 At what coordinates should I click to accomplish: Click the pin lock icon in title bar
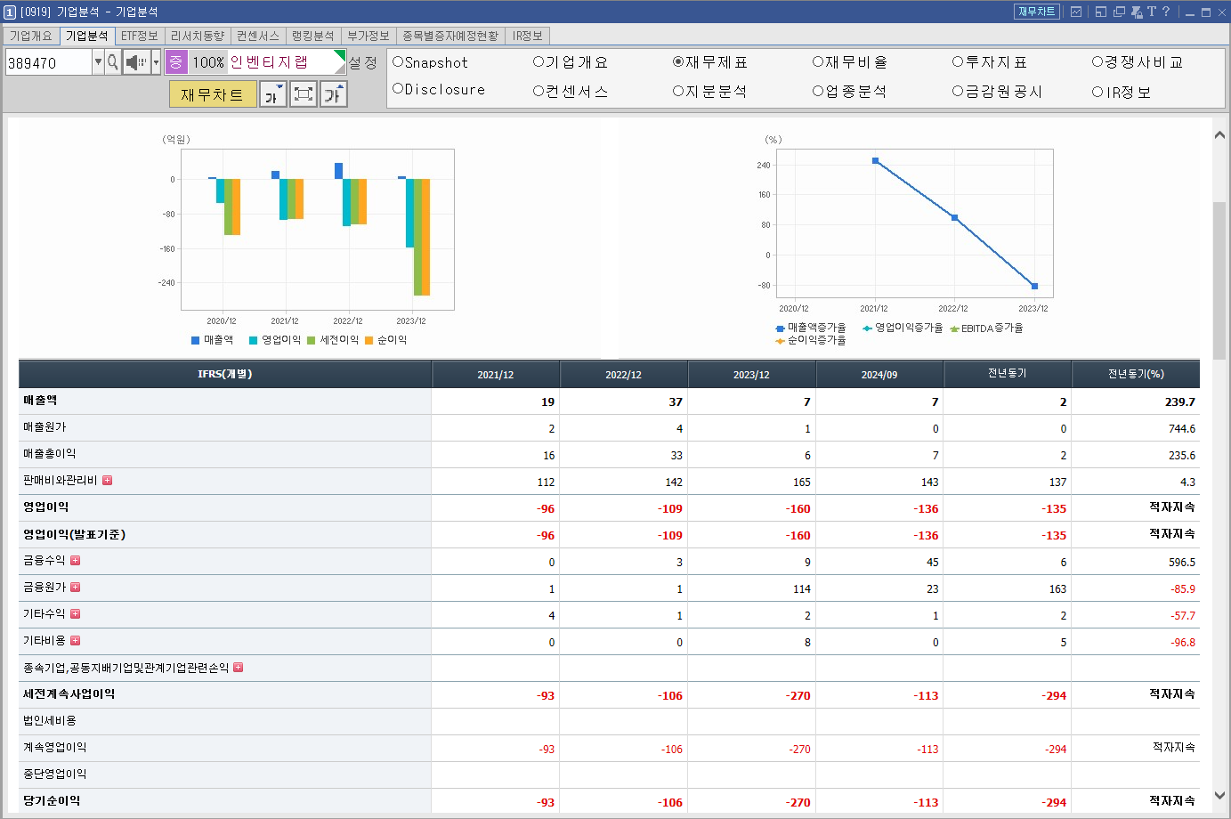point(1136,12)
